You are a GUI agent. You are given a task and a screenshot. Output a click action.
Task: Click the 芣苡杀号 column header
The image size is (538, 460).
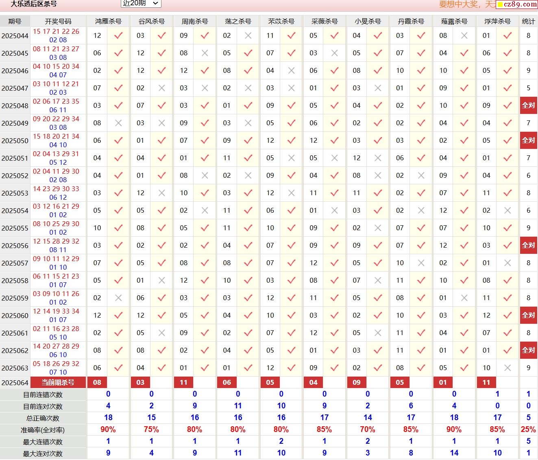[x=281, y=22]
